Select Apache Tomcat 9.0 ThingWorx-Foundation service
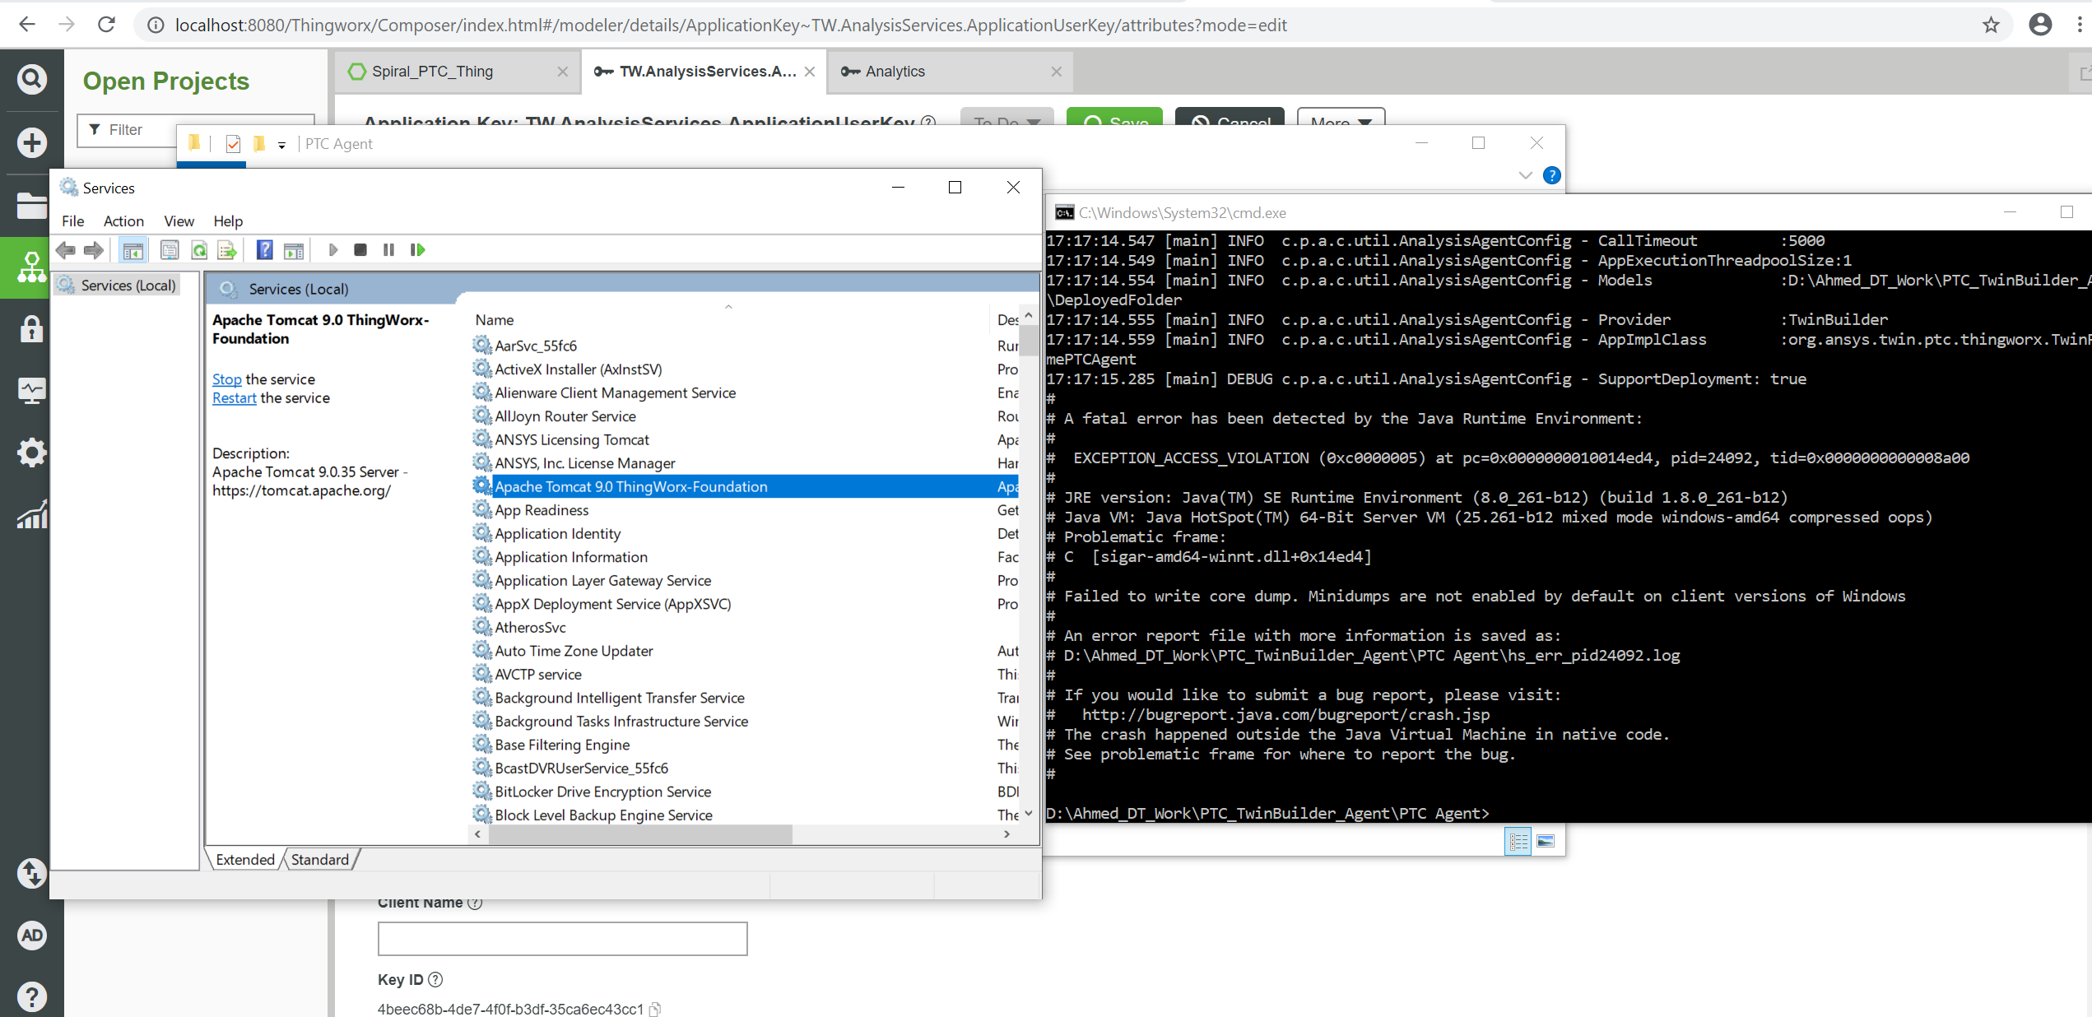This screenshot has height=1017, width=2092. (x=630, y=486)
